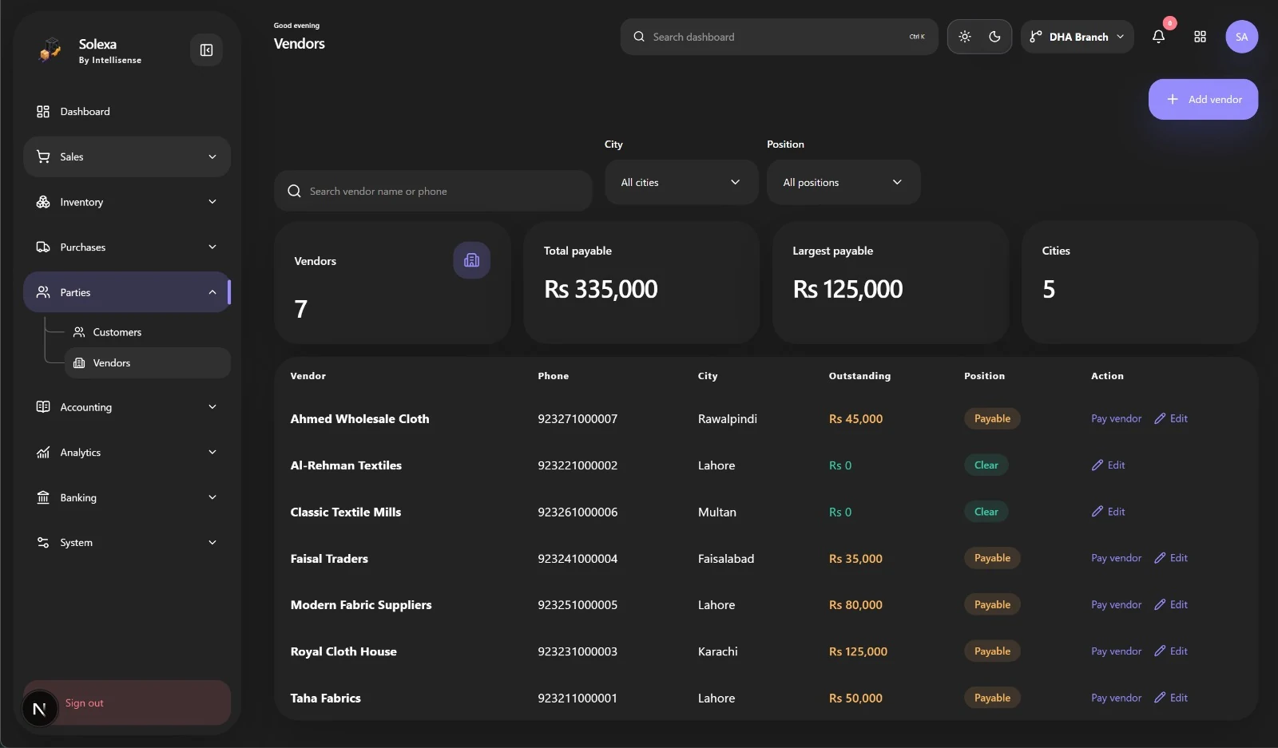This screenshot has height=748, width=1278.
Task: Click the Dashboard sidebar icon
Action: 43,112
